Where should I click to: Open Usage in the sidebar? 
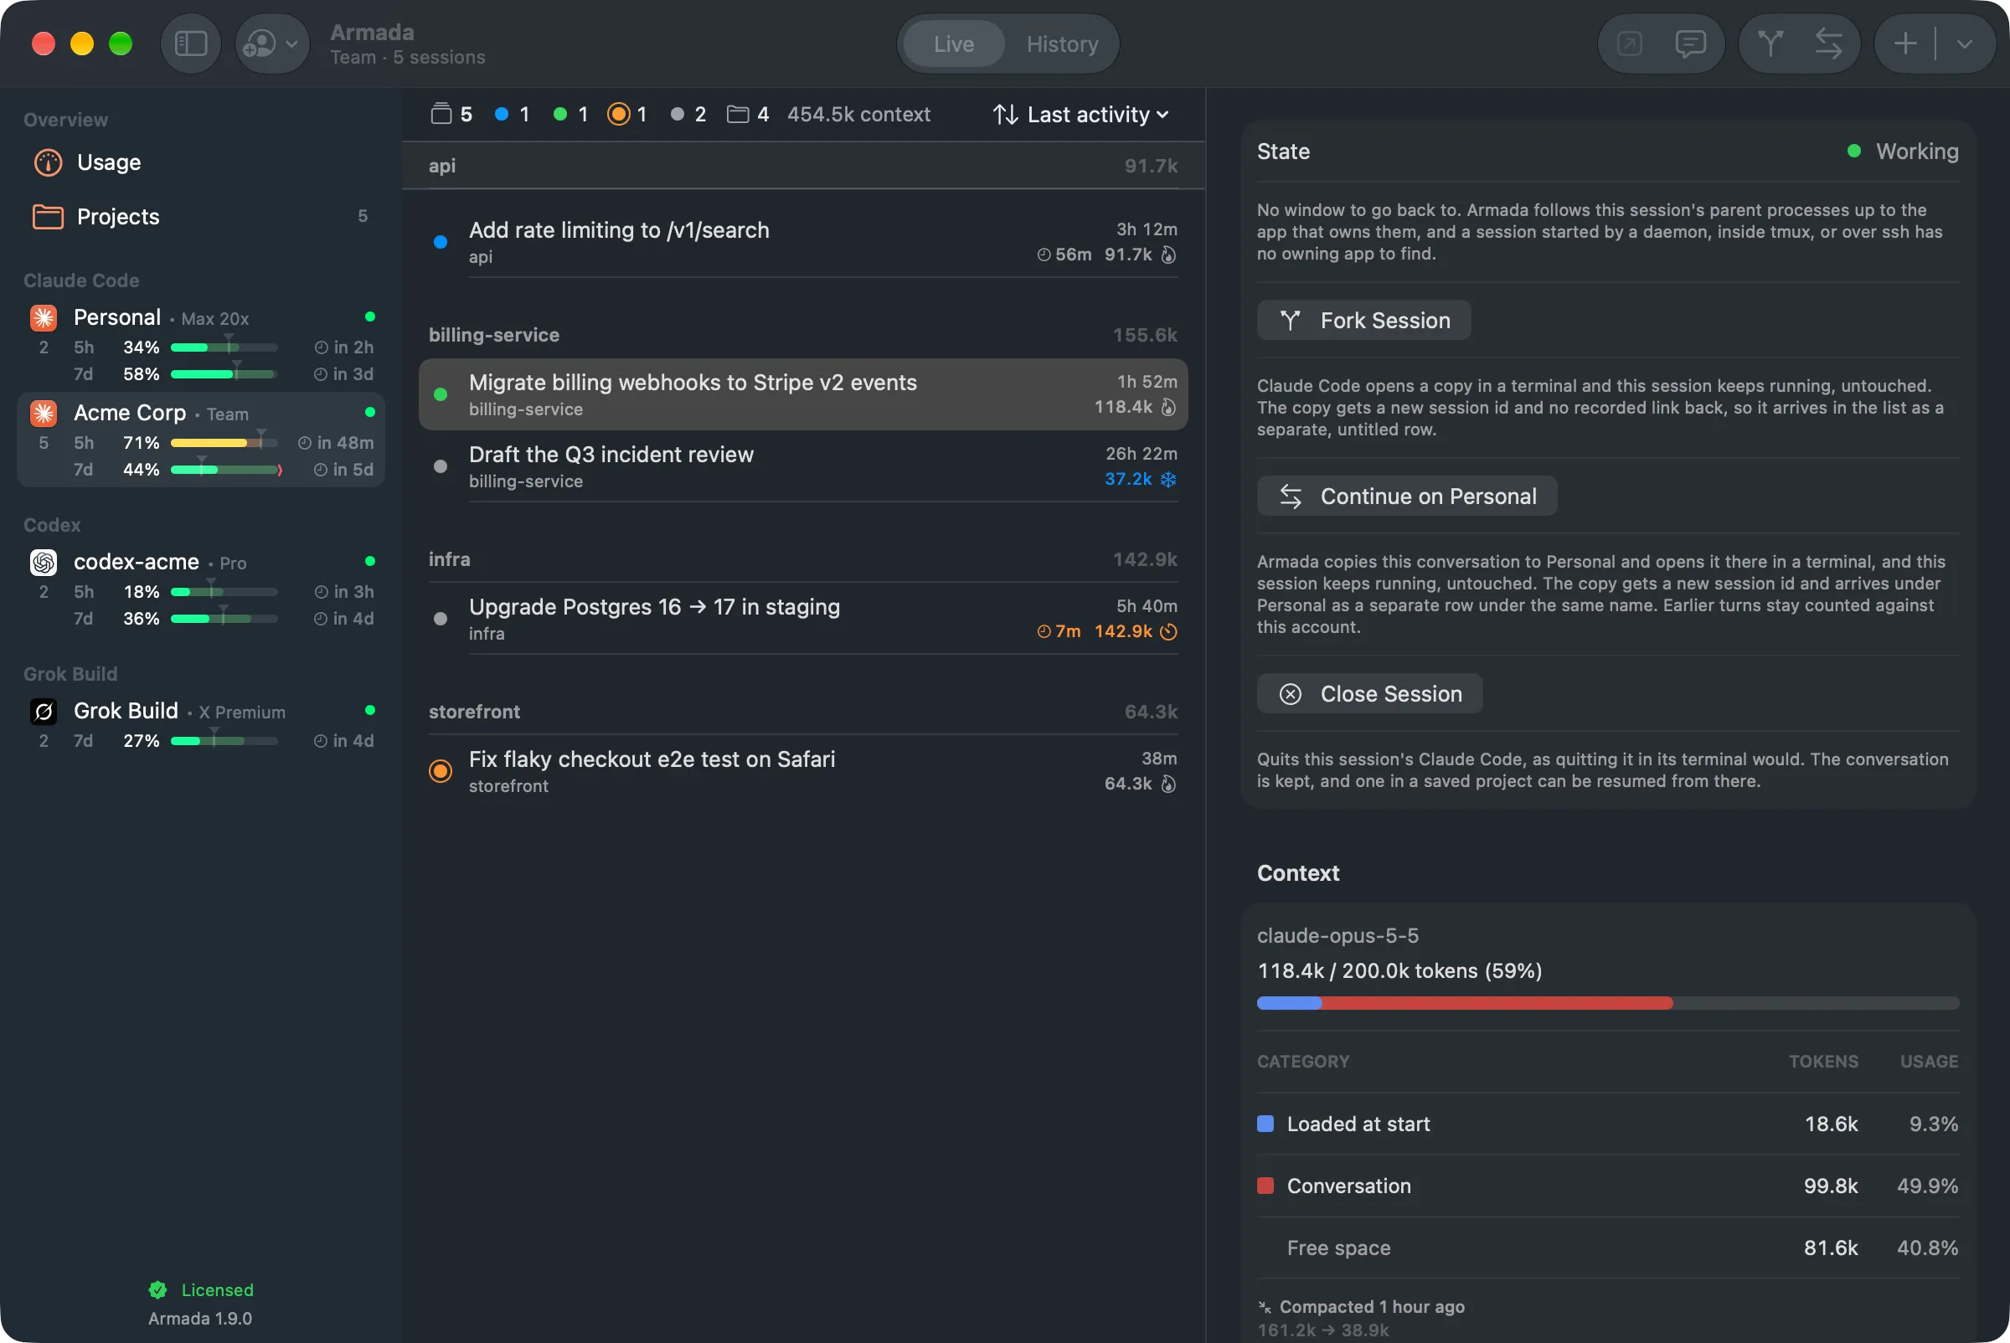(200, 162)
